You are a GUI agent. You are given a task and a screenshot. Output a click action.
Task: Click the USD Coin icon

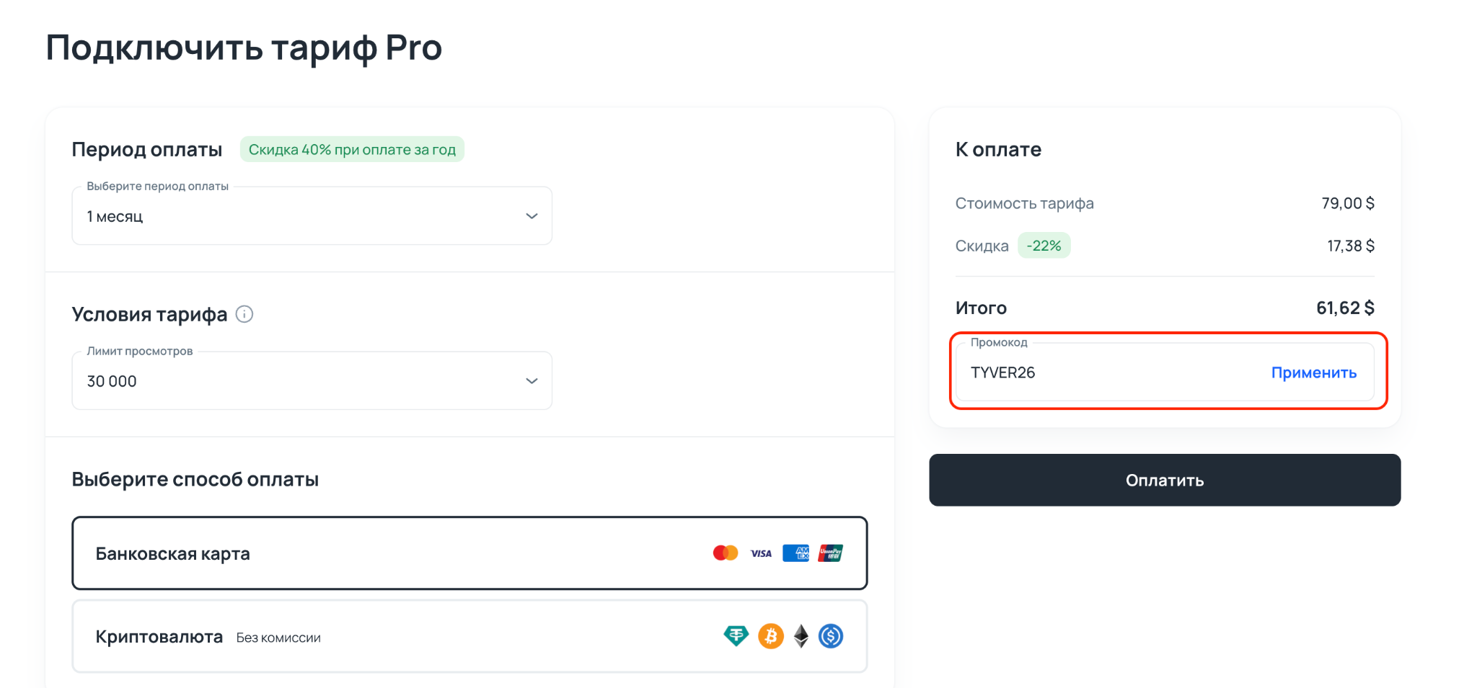[x=831, y=636]
